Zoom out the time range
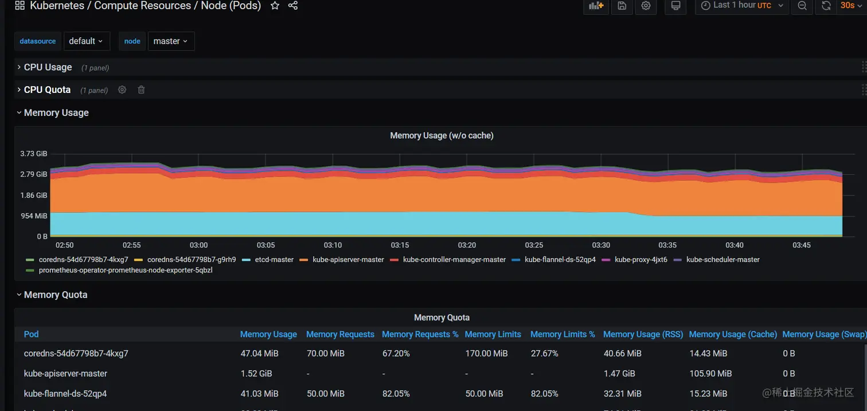This screenshot has width=867, height=411. coord(802,6)
